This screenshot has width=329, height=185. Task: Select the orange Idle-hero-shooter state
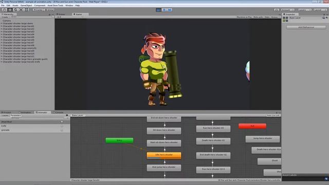(x=164, y=155)
